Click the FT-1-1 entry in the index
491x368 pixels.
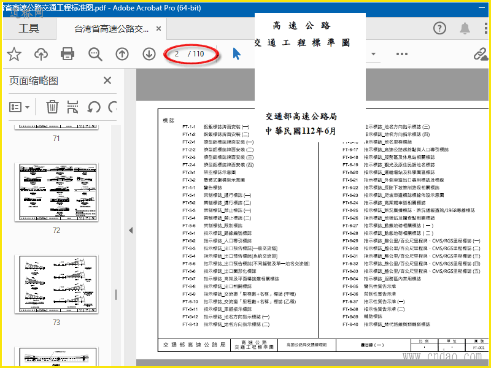(216, 127)
